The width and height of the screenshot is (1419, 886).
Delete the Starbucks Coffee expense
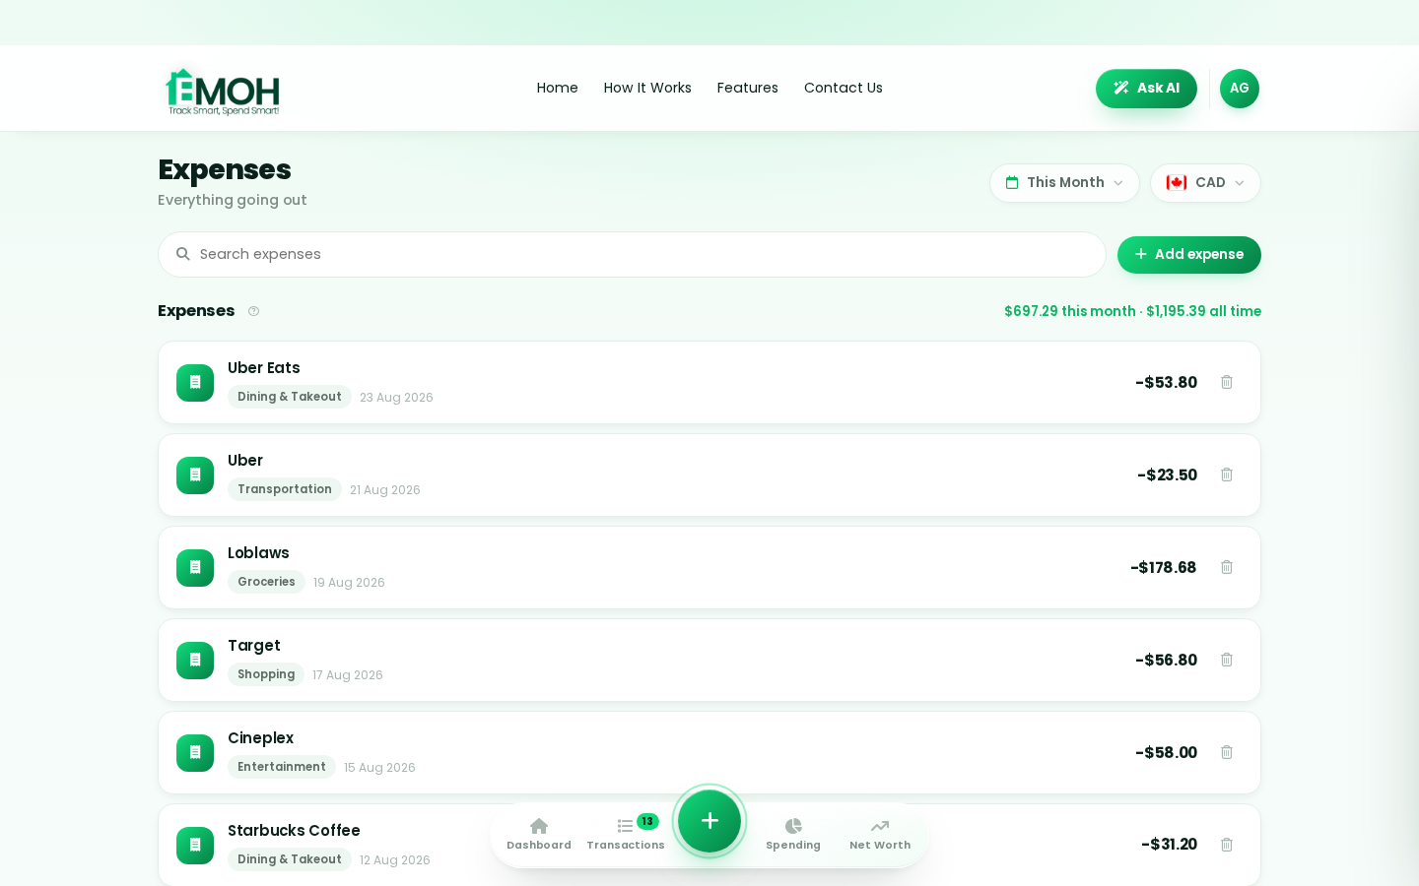click(x=1227, y=845)
